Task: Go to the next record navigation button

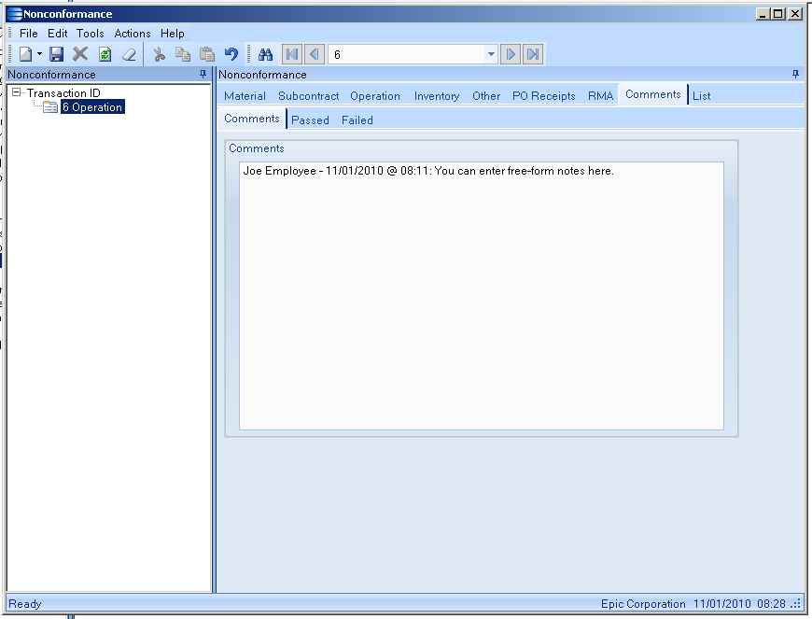Action: [511, 54]
